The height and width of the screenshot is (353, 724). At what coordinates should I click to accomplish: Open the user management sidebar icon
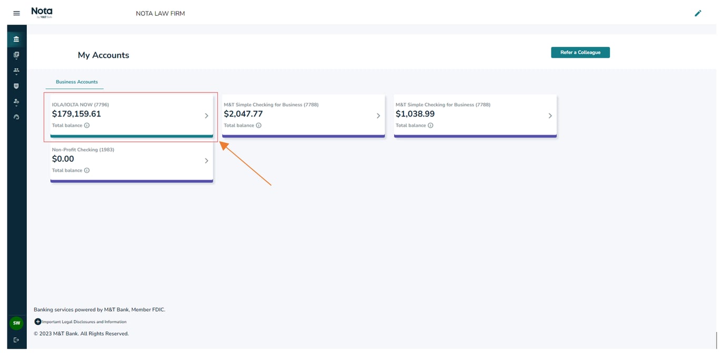click(x=16, y=101)
